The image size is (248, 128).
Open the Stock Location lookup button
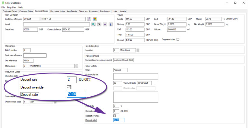(138, 50)
